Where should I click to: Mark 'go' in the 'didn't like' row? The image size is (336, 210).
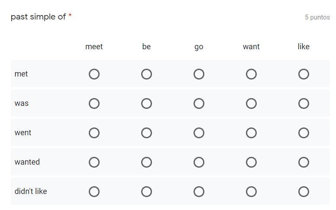tap(199, 192)
